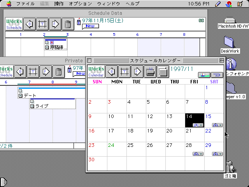Image resolution: width=249 pixels, height=187 pixels.
Task: Open the ファイル menu
Action: click(x=25, y=4)
